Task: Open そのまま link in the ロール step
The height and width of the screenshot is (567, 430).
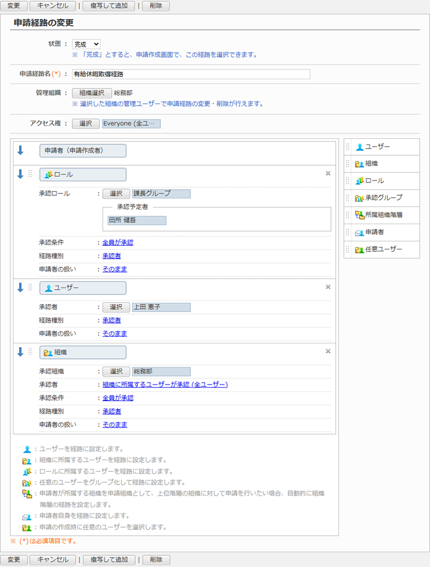Action: pyautogui.click(x=115, y=270)
